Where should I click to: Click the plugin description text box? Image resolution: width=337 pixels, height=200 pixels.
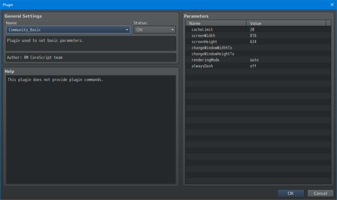click(91, 43)
